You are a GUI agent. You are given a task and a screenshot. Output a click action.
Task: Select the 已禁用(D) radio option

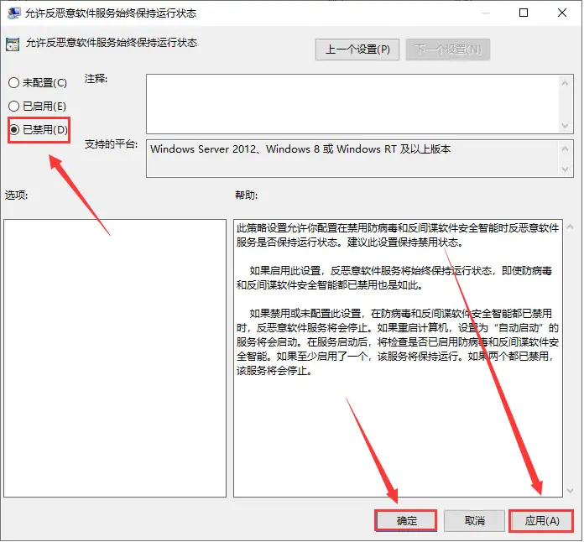[13, 130]
